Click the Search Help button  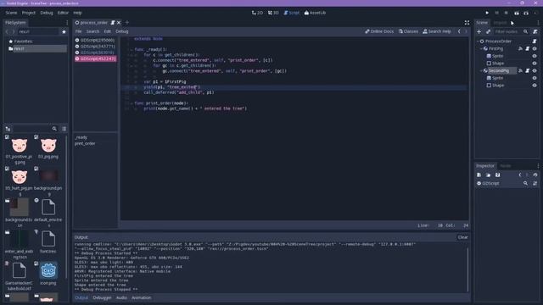coord(437,31)
